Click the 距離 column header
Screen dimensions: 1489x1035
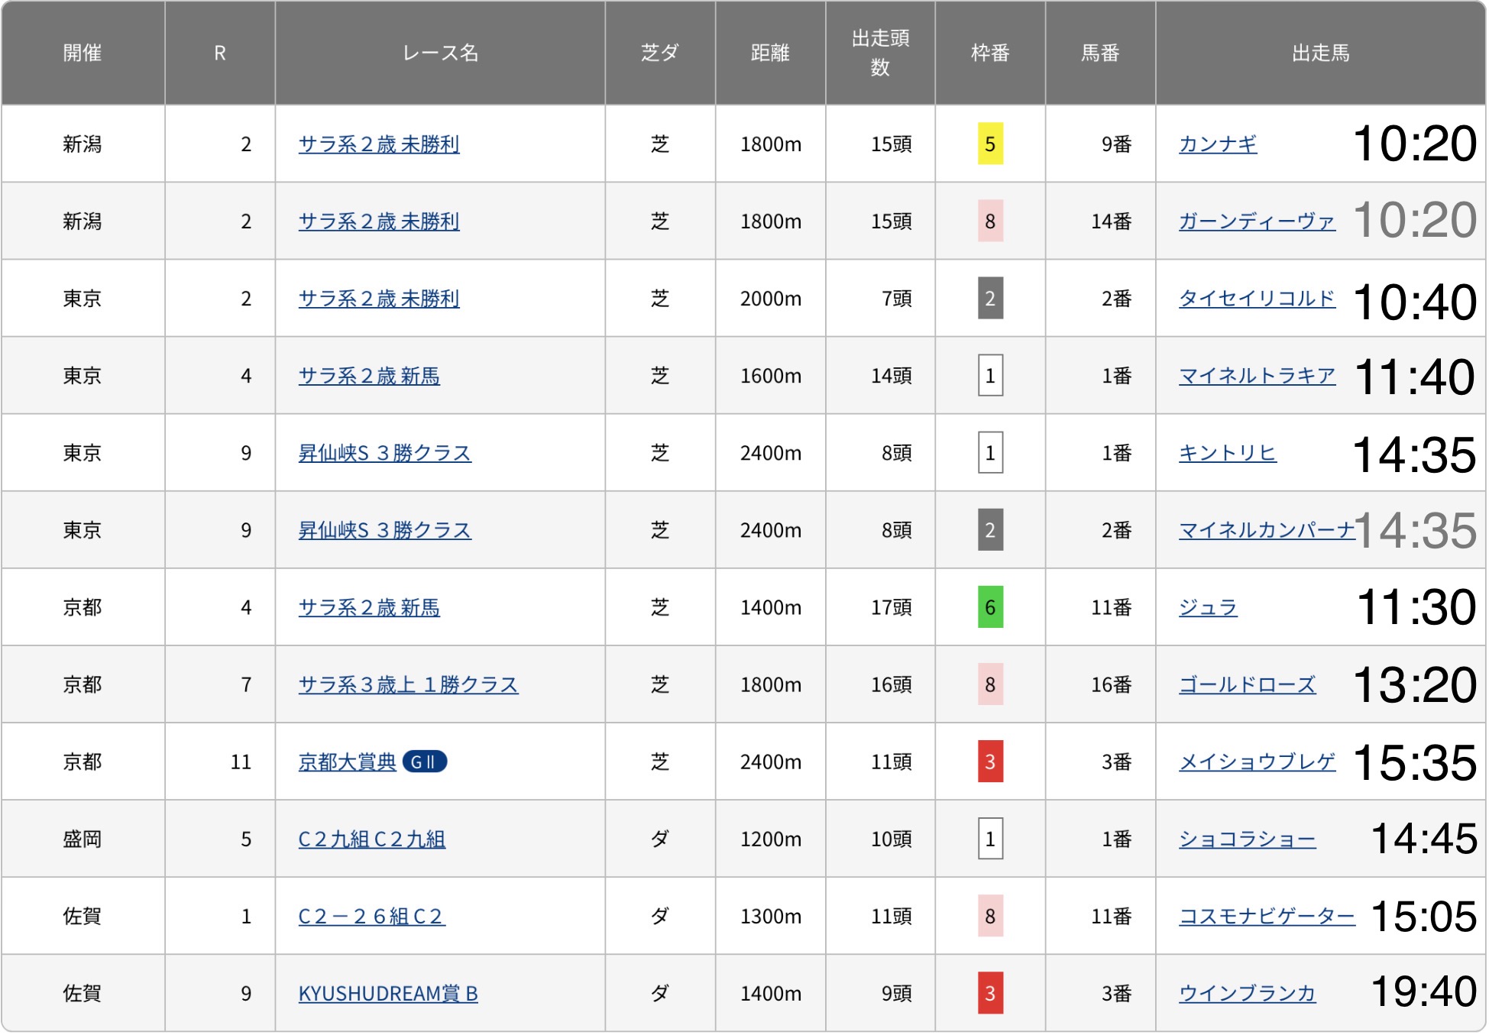(769, 53)
